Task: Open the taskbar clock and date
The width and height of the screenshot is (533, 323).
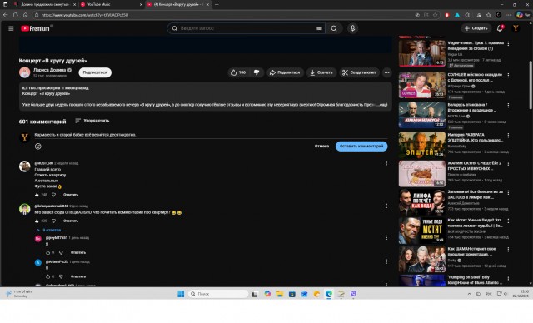Action: (x=520, y=294)
